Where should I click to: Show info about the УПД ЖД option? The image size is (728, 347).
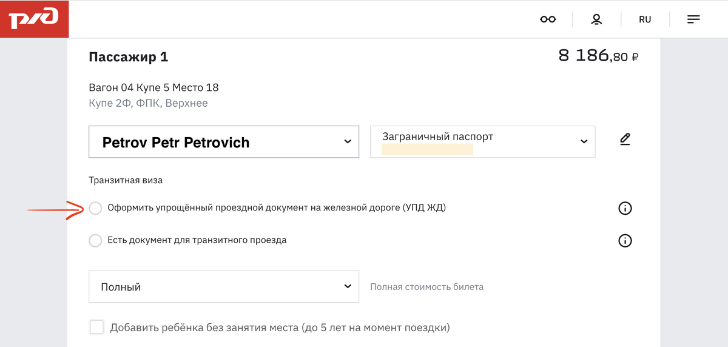625,209
